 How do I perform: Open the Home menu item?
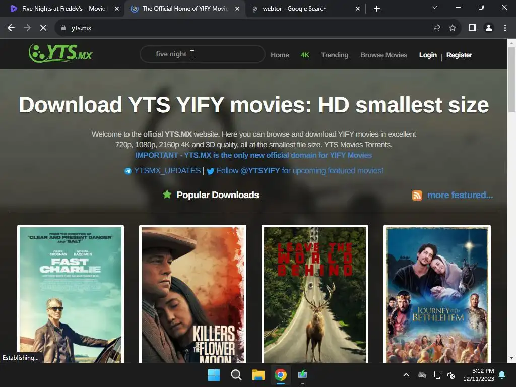point(280,55)
